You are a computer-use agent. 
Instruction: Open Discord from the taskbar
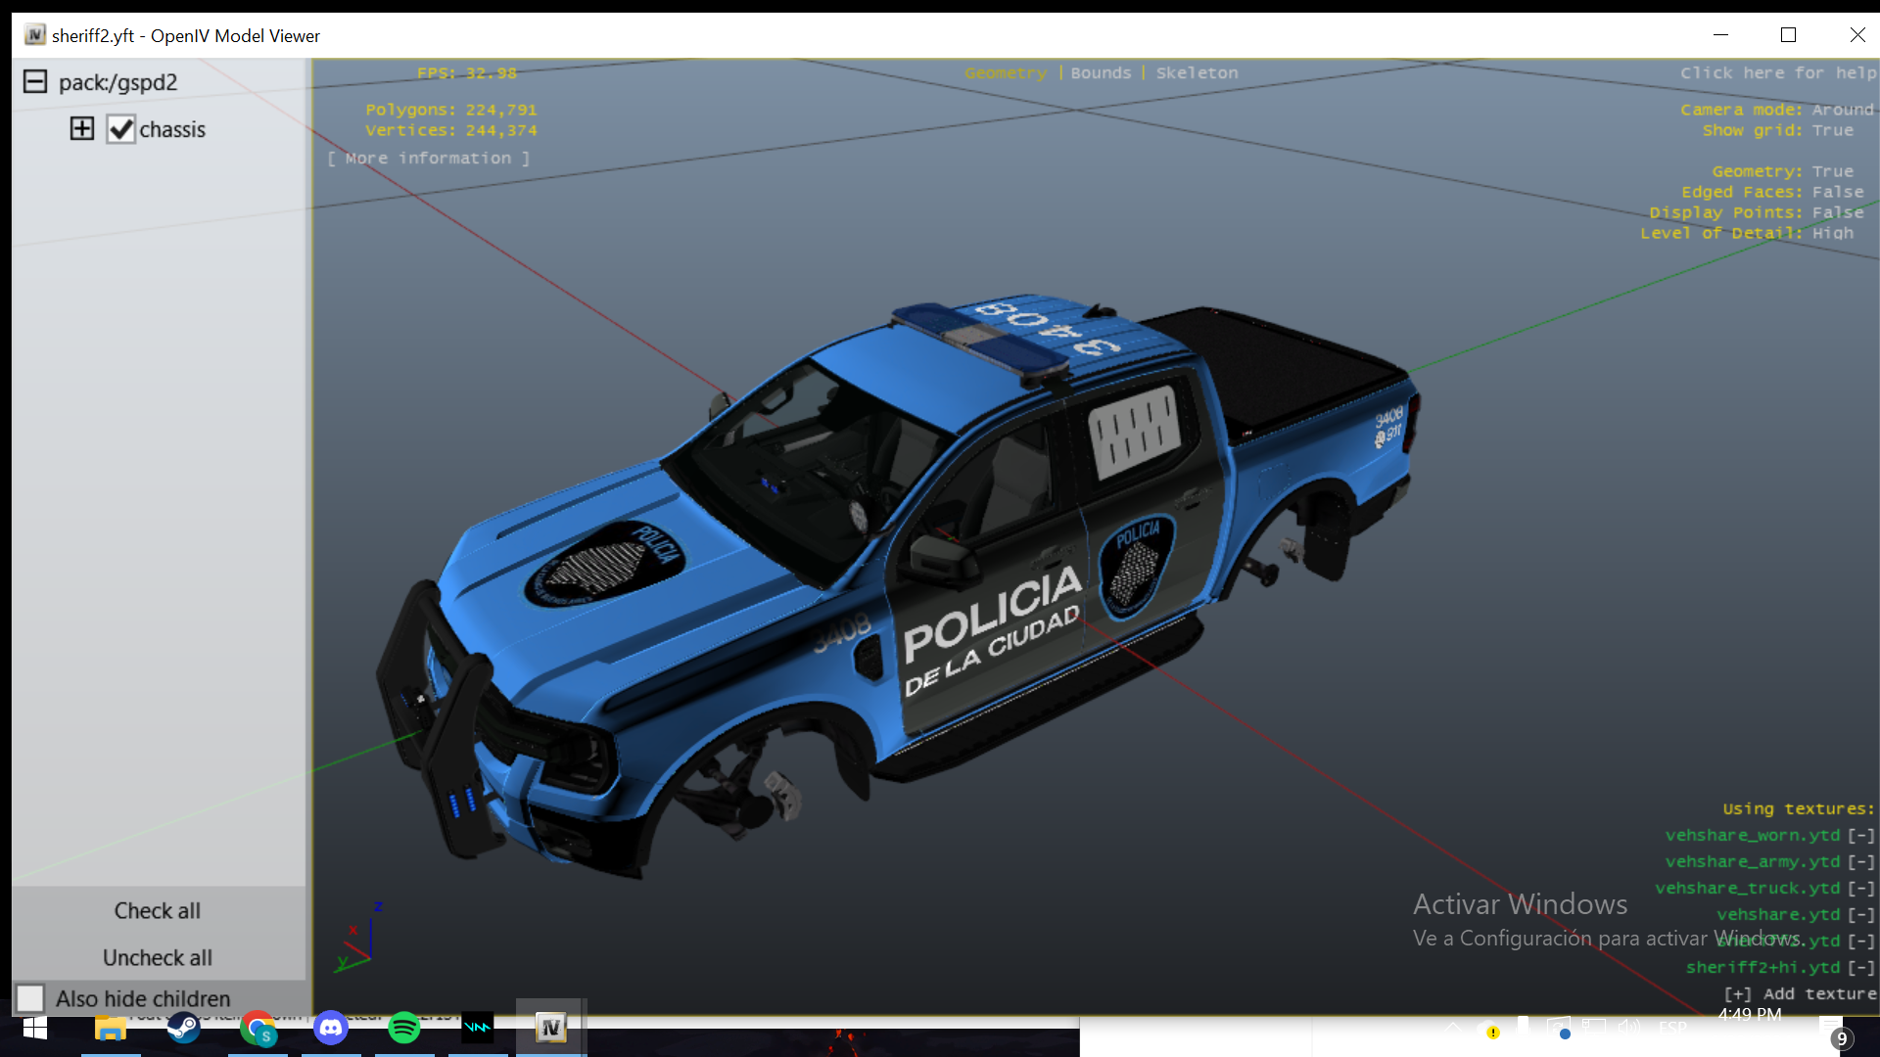point(331,1028)
